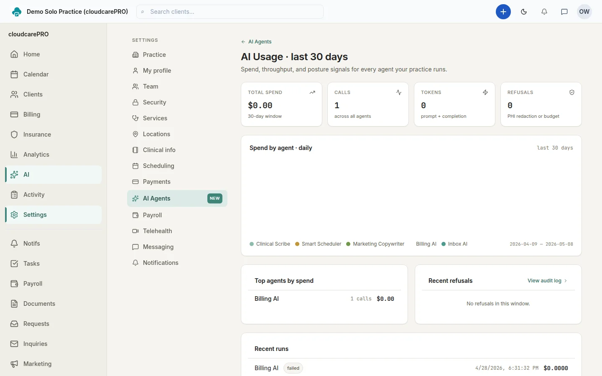602x376 pixels.
Task: Open Clinical info settings
Action: click(x=177, y=150)
